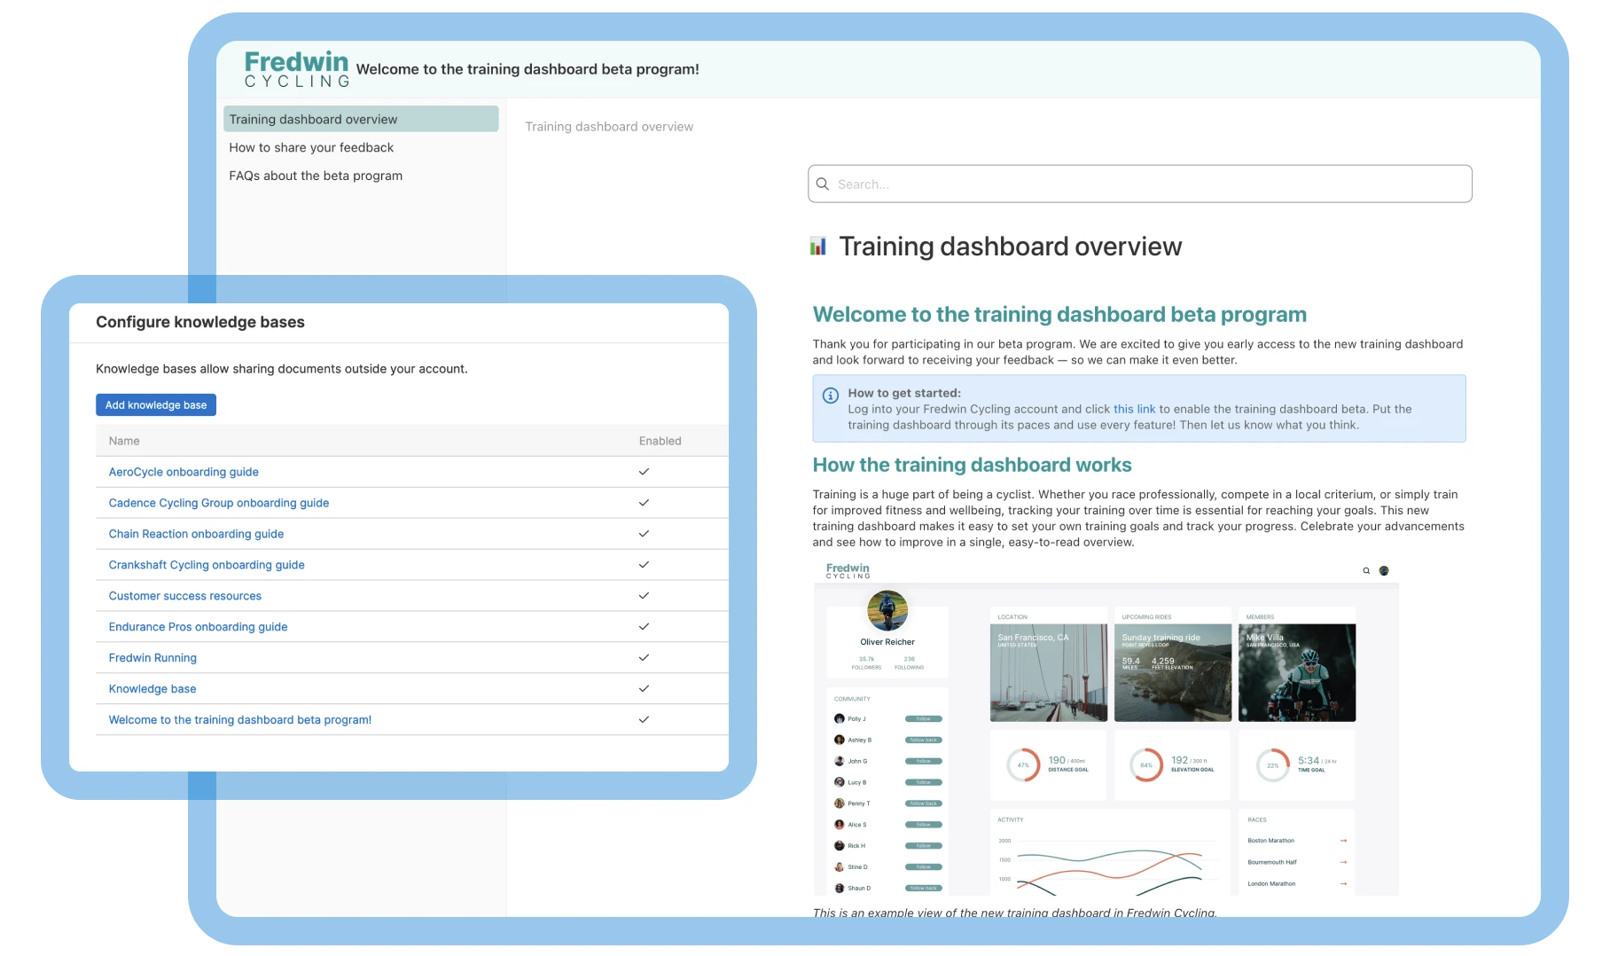The height and width of the screenshot is (956, 1610).
Task: Disable the Fredwin Running knowledge base
Action: (x=642, y=657)
